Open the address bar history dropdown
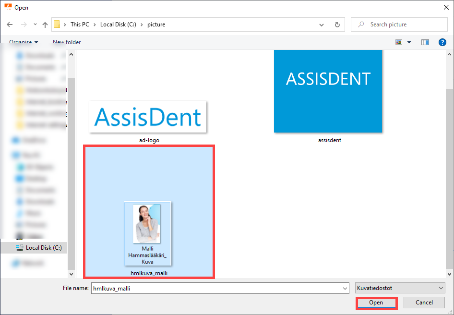This screenshot has height=315, width=454. tap(322, 24)
